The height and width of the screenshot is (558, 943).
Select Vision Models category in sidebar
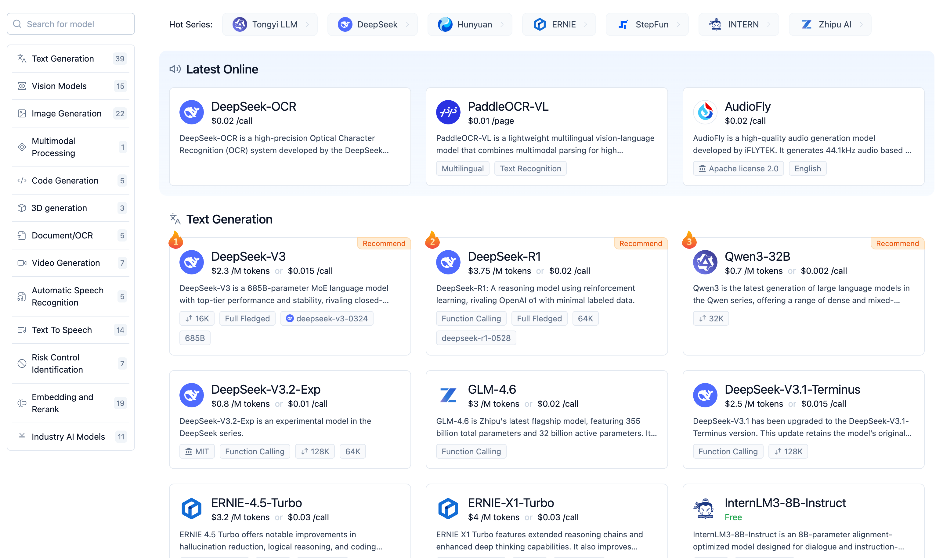click(59, 86)
